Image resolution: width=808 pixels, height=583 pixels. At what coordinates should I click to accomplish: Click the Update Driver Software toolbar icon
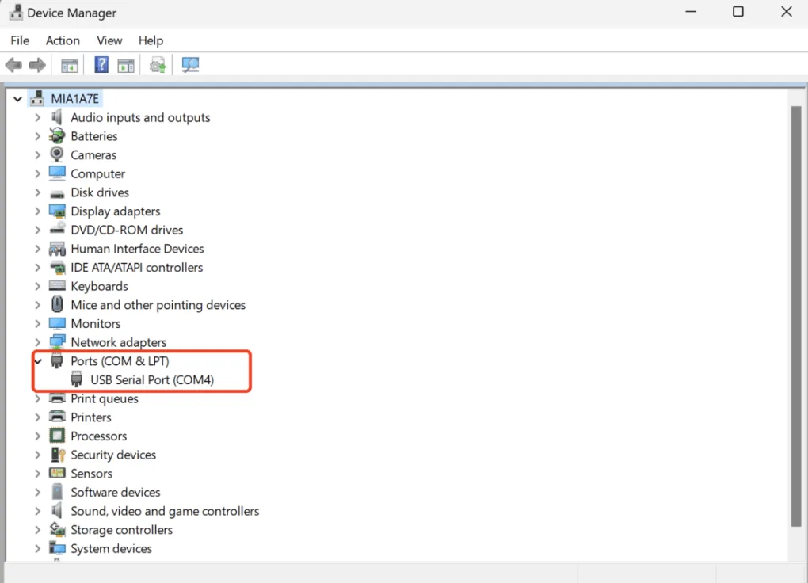[x=158, y=65]
